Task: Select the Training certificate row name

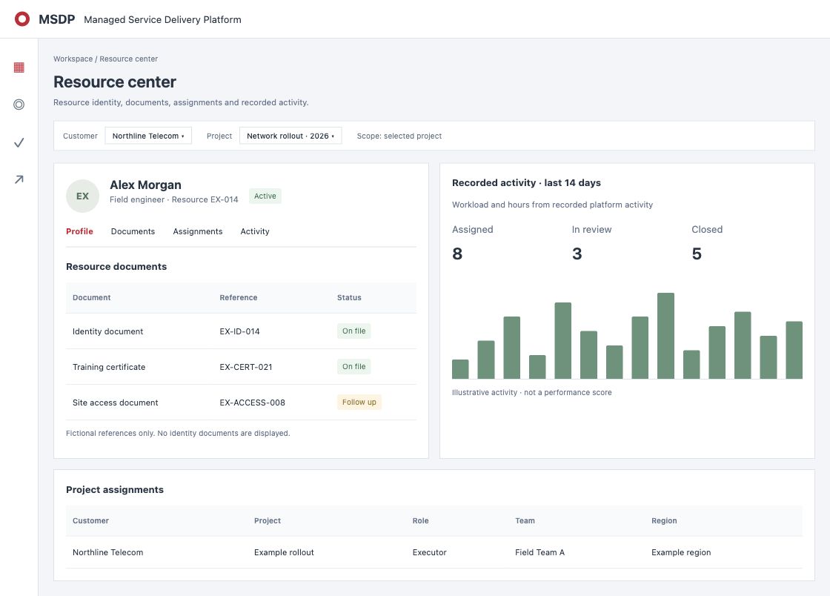Action: point(108,367)
